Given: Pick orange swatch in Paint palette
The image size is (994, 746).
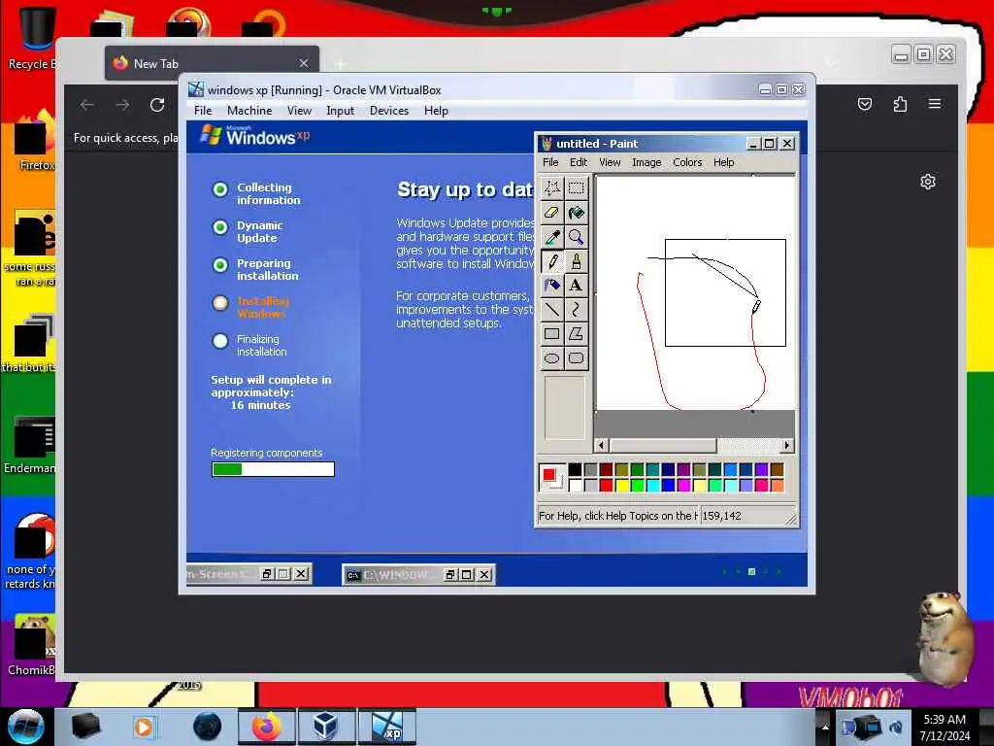Looking at the screenshot, I should click(778, 486).
